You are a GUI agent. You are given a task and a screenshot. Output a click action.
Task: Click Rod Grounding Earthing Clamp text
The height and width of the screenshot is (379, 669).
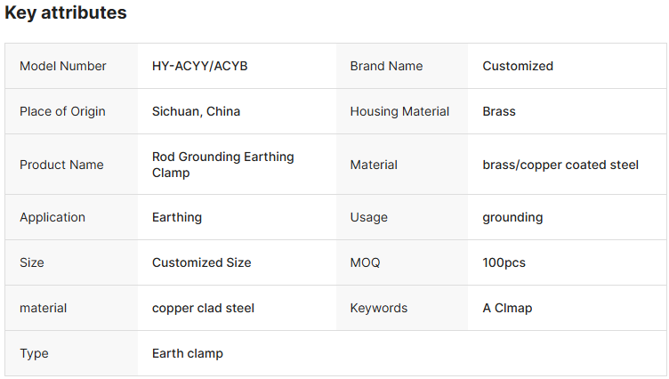222,165
